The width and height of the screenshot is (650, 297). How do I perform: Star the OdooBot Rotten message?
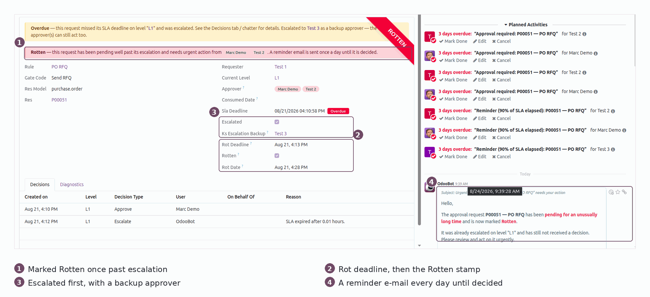coord(618,192)
